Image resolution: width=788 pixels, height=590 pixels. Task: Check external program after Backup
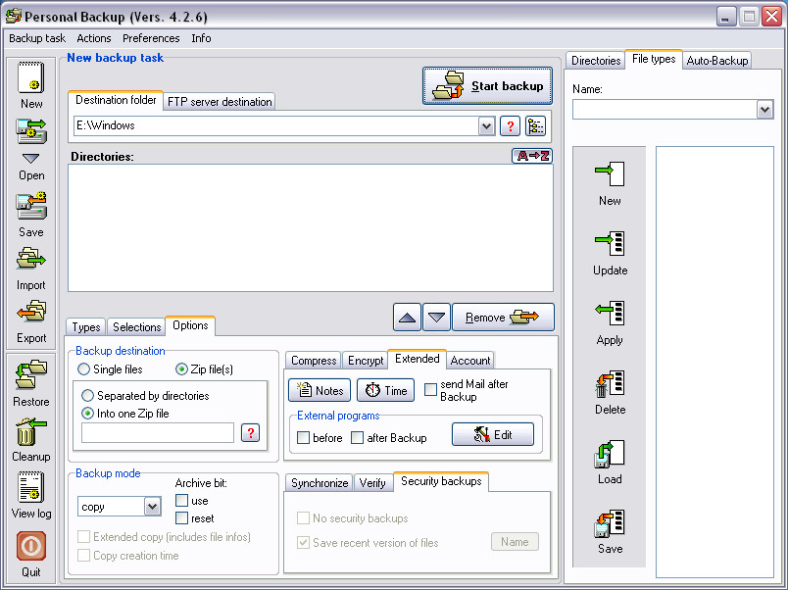pyautogui.click(x=358, y=438)
